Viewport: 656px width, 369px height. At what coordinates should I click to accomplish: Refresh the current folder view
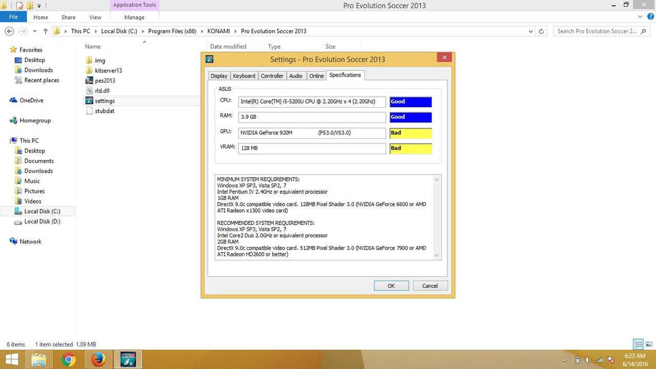coord(541,31)
